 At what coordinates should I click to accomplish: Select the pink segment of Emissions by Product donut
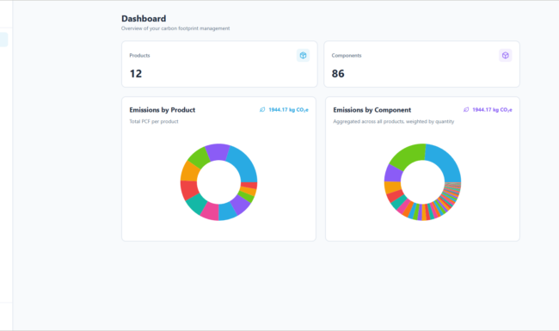[211, 211]
